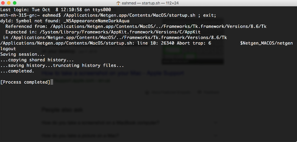Screen dimensions: 297x142
Task: Click the 'Expected in:' AppKit path line
Action: click(103, 32)
